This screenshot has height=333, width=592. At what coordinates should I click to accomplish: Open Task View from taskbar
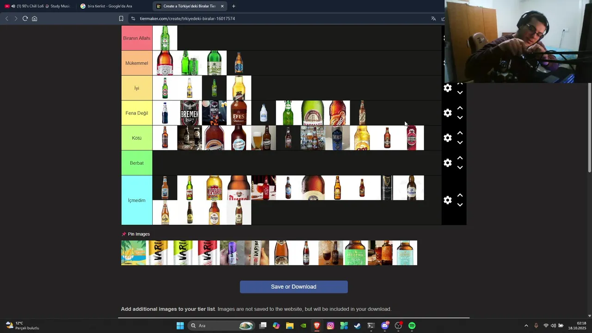point(263,326)
